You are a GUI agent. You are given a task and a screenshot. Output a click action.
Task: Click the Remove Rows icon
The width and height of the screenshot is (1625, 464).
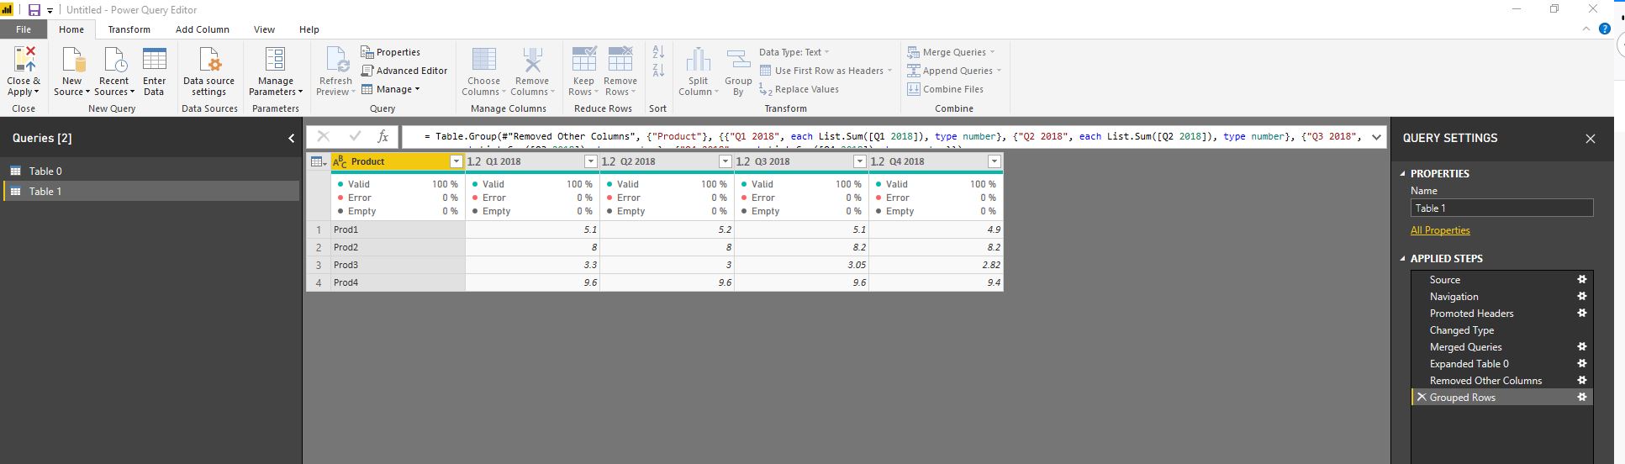(x=620, y=60)
